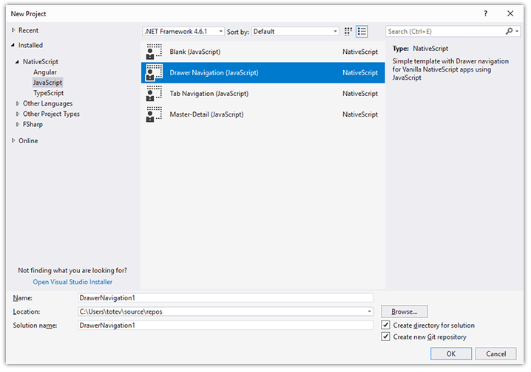The height and width of the screenshot is (372, 531).
Task: Open Visual Studio Installer link
Action: coord(72,282)
